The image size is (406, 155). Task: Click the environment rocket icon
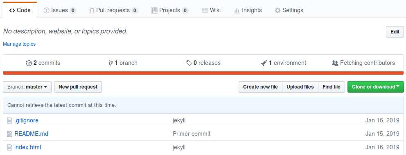point(264,63)
